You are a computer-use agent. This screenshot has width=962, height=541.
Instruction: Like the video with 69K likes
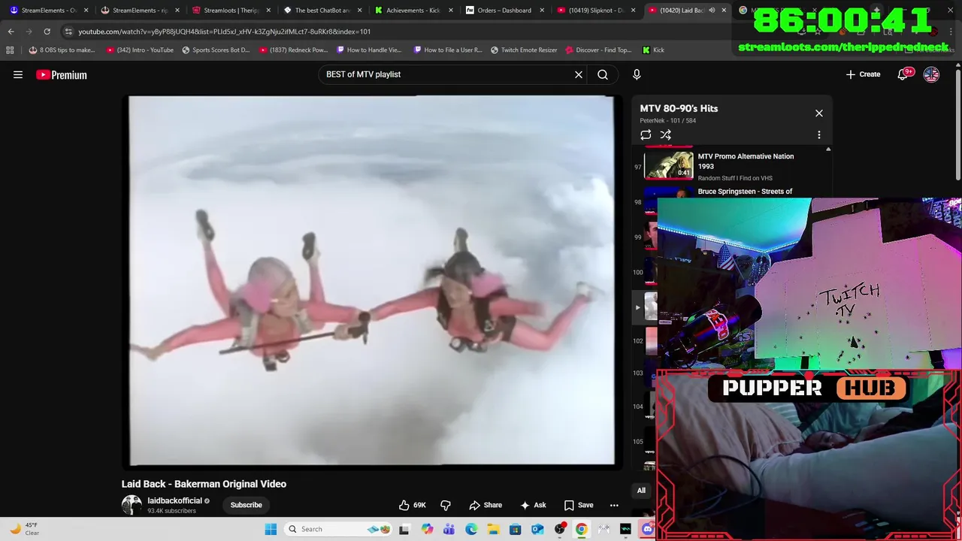412,505
